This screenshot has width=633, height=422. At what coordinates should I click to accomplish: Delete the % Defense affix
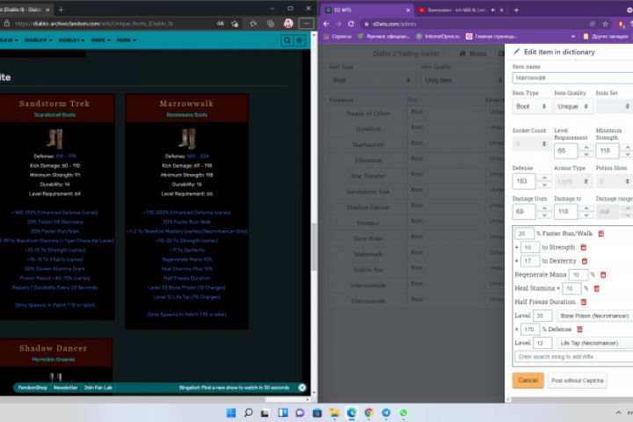(579, 329)
